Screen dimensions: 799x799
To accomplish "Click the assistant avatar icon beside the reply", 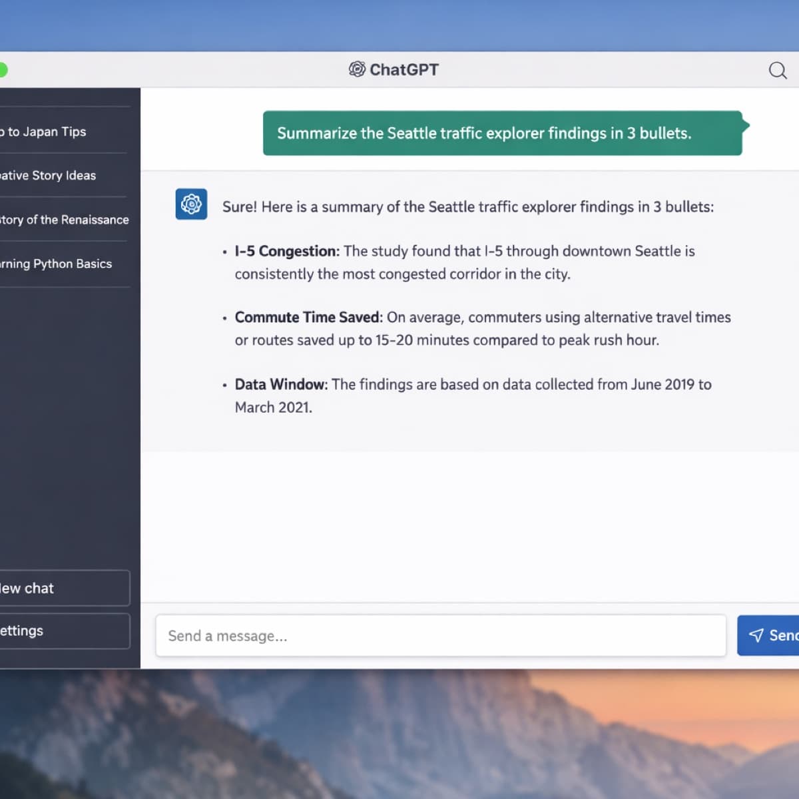I will (191, 204).
